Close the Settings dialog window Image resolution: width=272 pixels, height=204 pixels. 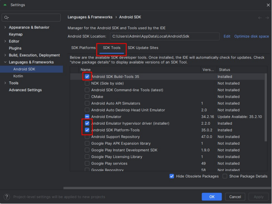click(268, 5)
